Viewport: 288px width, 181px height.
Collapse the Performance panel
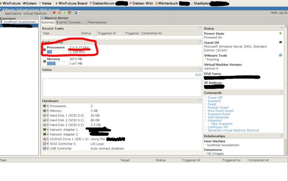(x=201, y=42)
